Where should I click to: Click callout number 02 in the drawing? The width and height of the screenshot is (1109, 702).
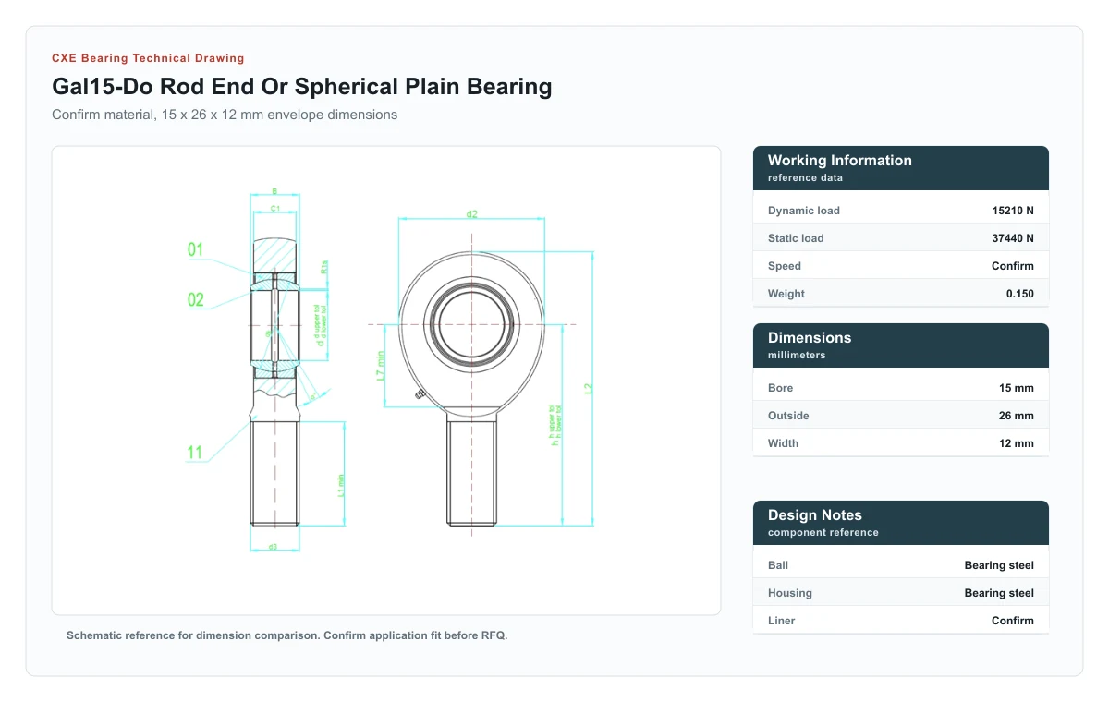(x=195, y=299)
